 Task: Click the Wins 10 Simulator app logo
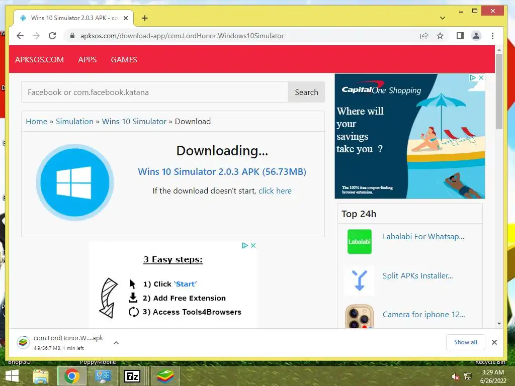[x=75, y=182]
